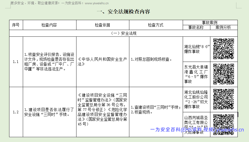The width and height of the screenshot is (249, 142).
Task: Click the 事故名称 sub-header cell
Action: [x=196, y=27]
